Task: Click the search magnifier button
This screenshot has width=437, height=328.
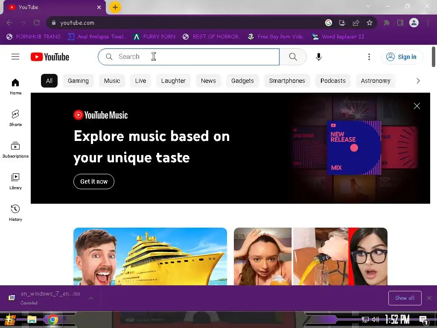Action: coord(293,57)
